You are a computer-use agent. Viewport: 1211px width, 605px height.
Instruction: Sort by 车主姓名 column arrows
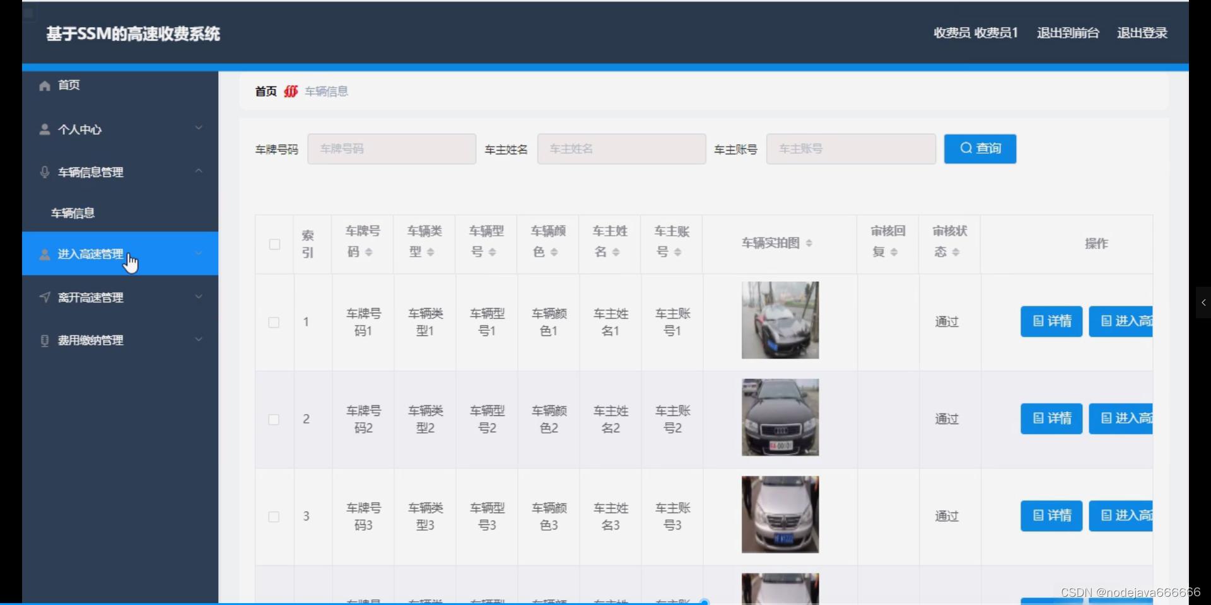coord(616,252)
